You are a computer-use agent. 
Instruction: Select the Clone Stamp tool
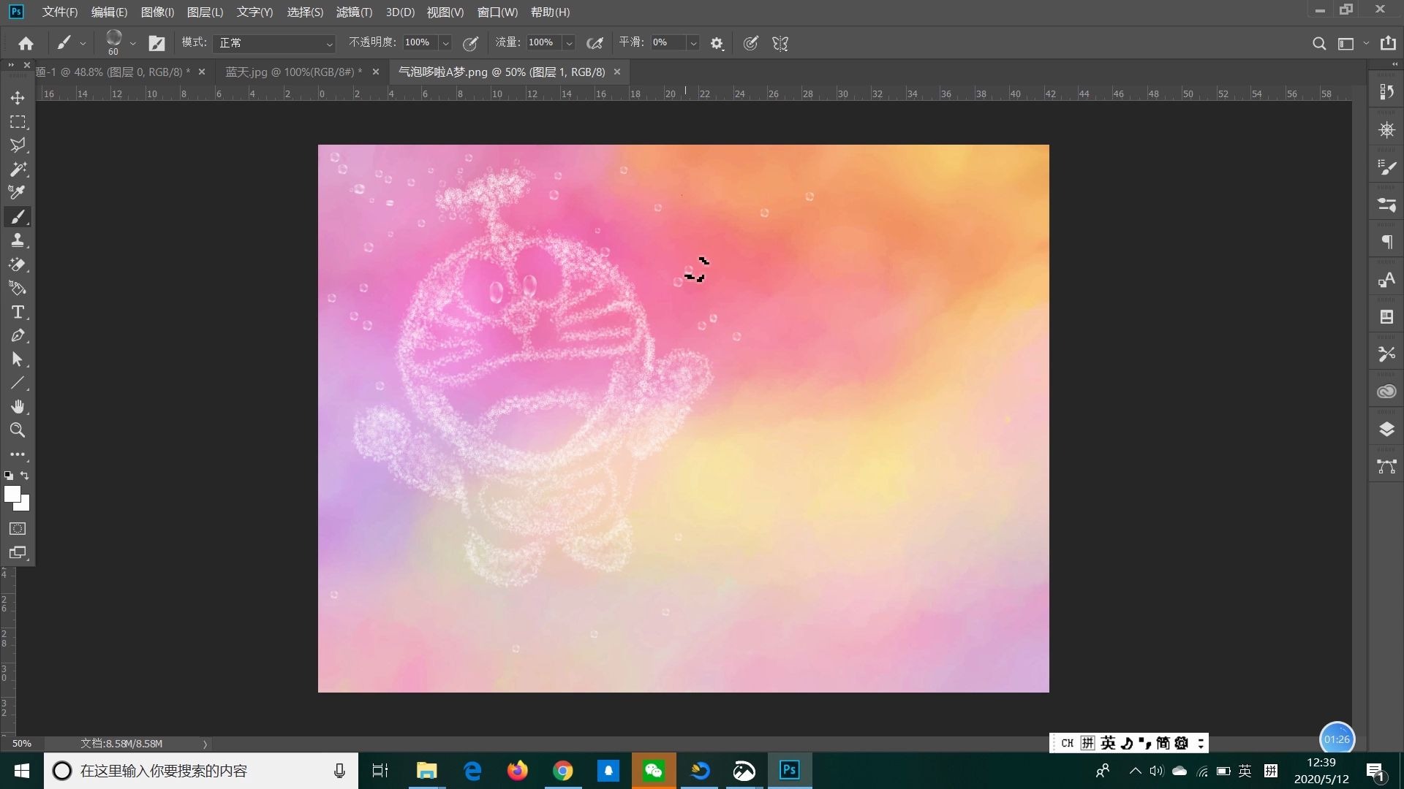(x=18, y=240)
